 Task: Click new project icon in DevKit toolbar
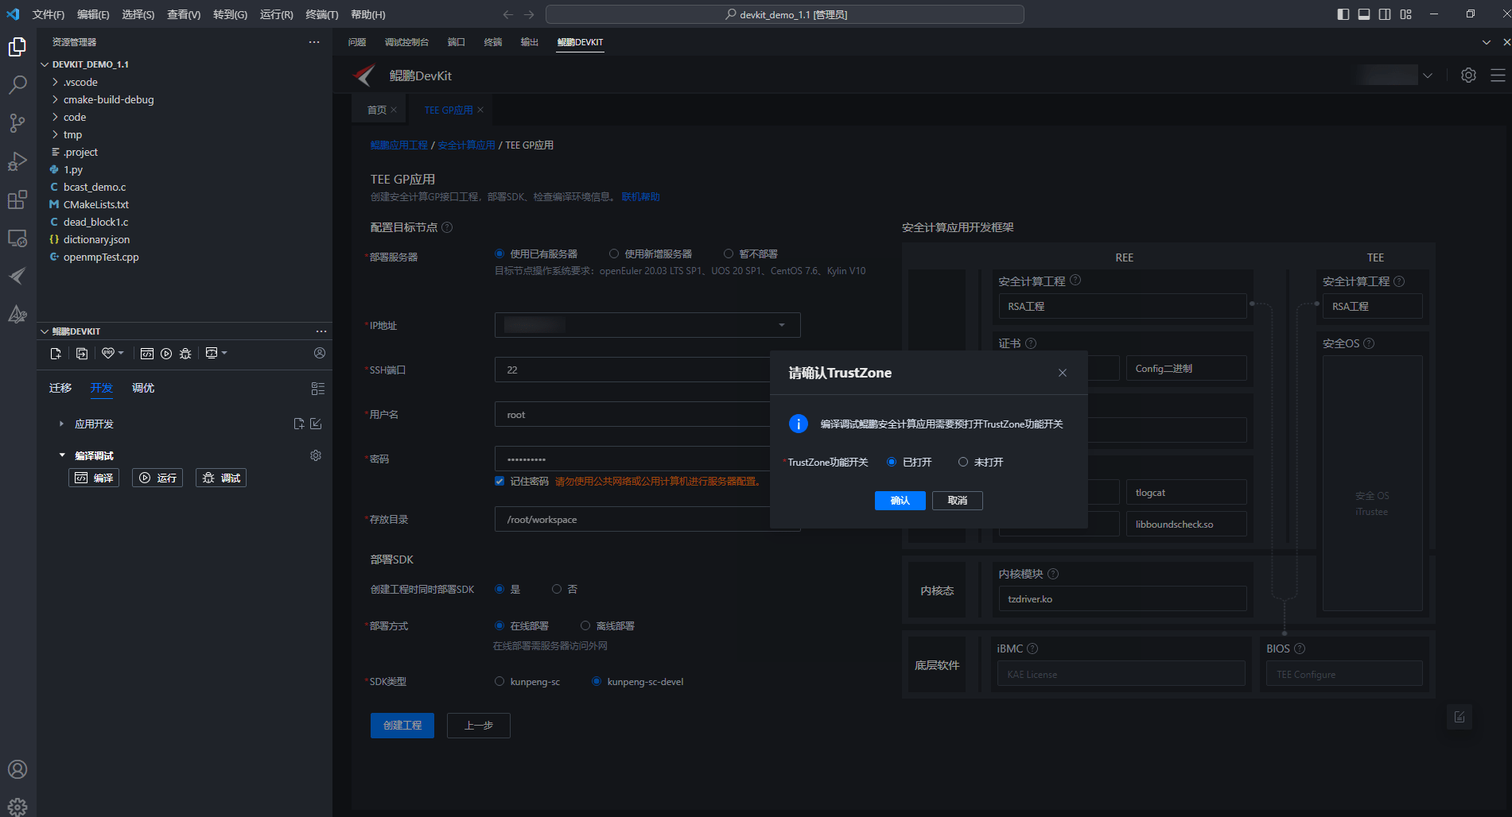coord(56,354)
